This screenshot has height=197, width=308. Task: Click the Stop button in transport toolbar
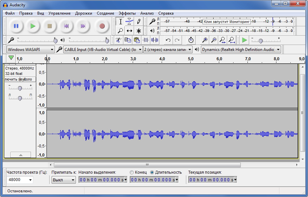coord(50,26)
